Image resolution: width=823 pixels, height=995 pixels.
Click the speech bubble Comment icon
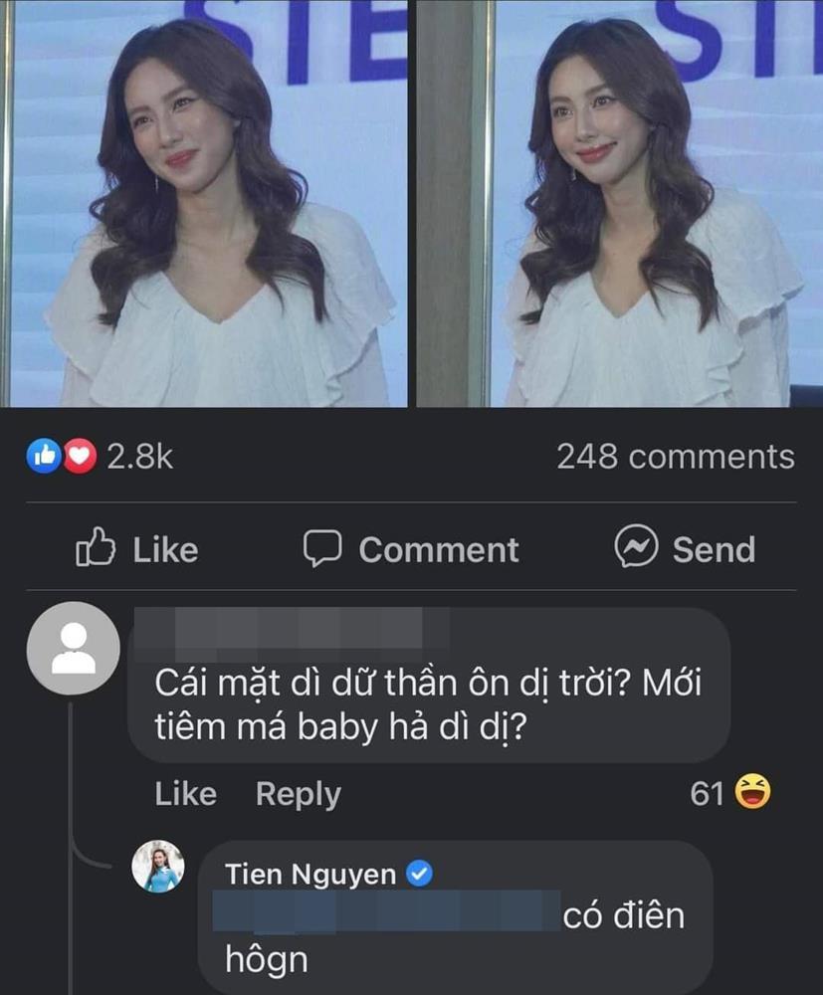click(x=322, y=548)
